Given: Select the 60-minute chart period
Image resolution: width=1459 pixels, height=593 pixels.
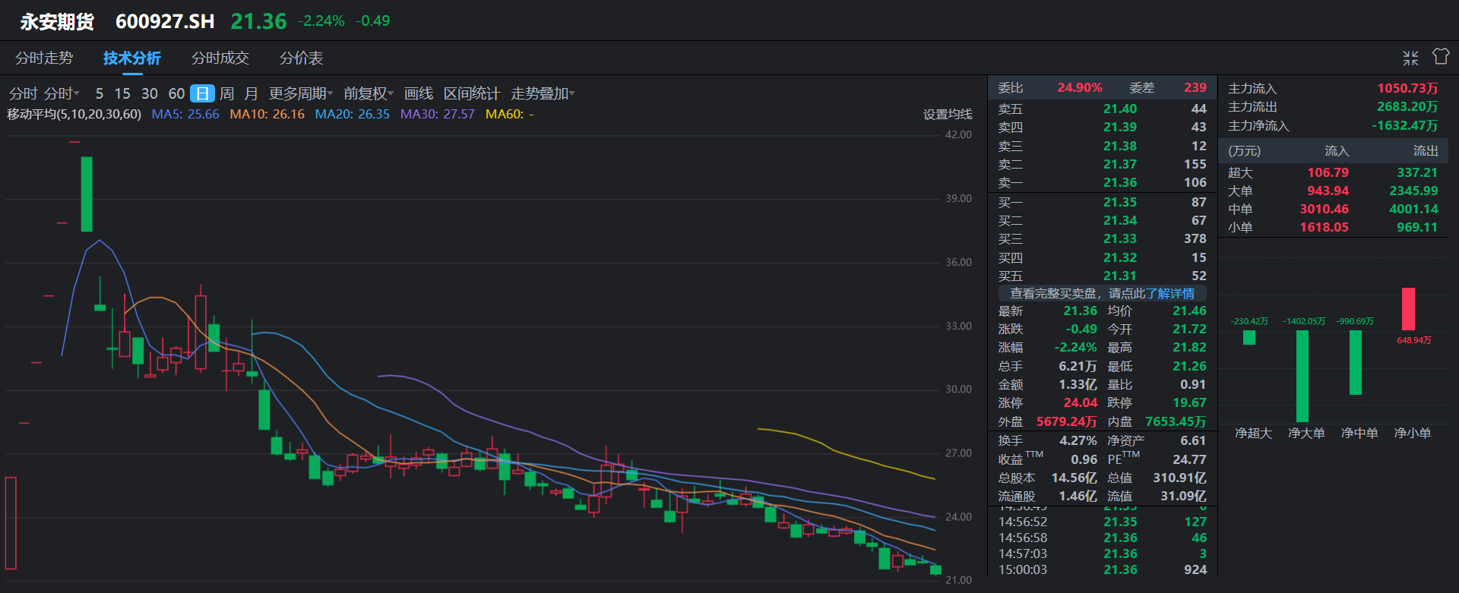Looking at the screenshot, I should [176, 93].
